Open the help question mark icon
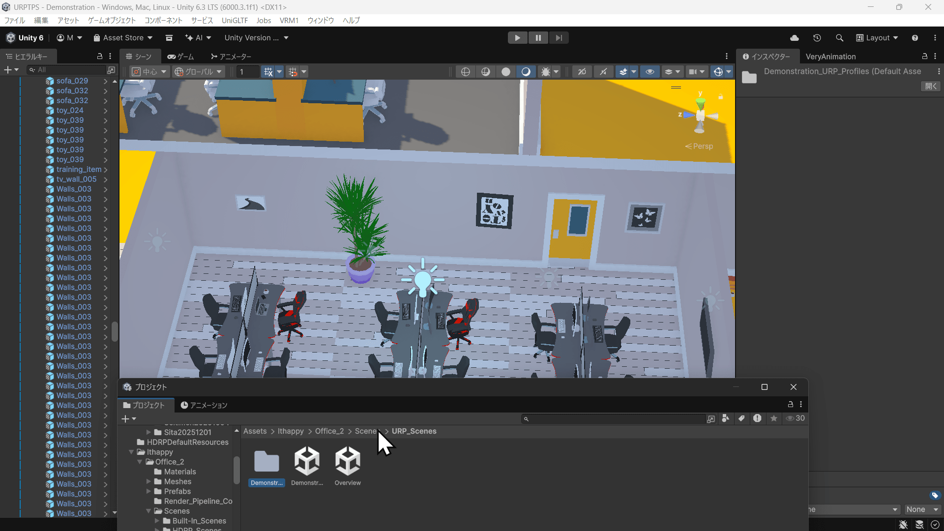944x531 pixels. coord(915,38)
